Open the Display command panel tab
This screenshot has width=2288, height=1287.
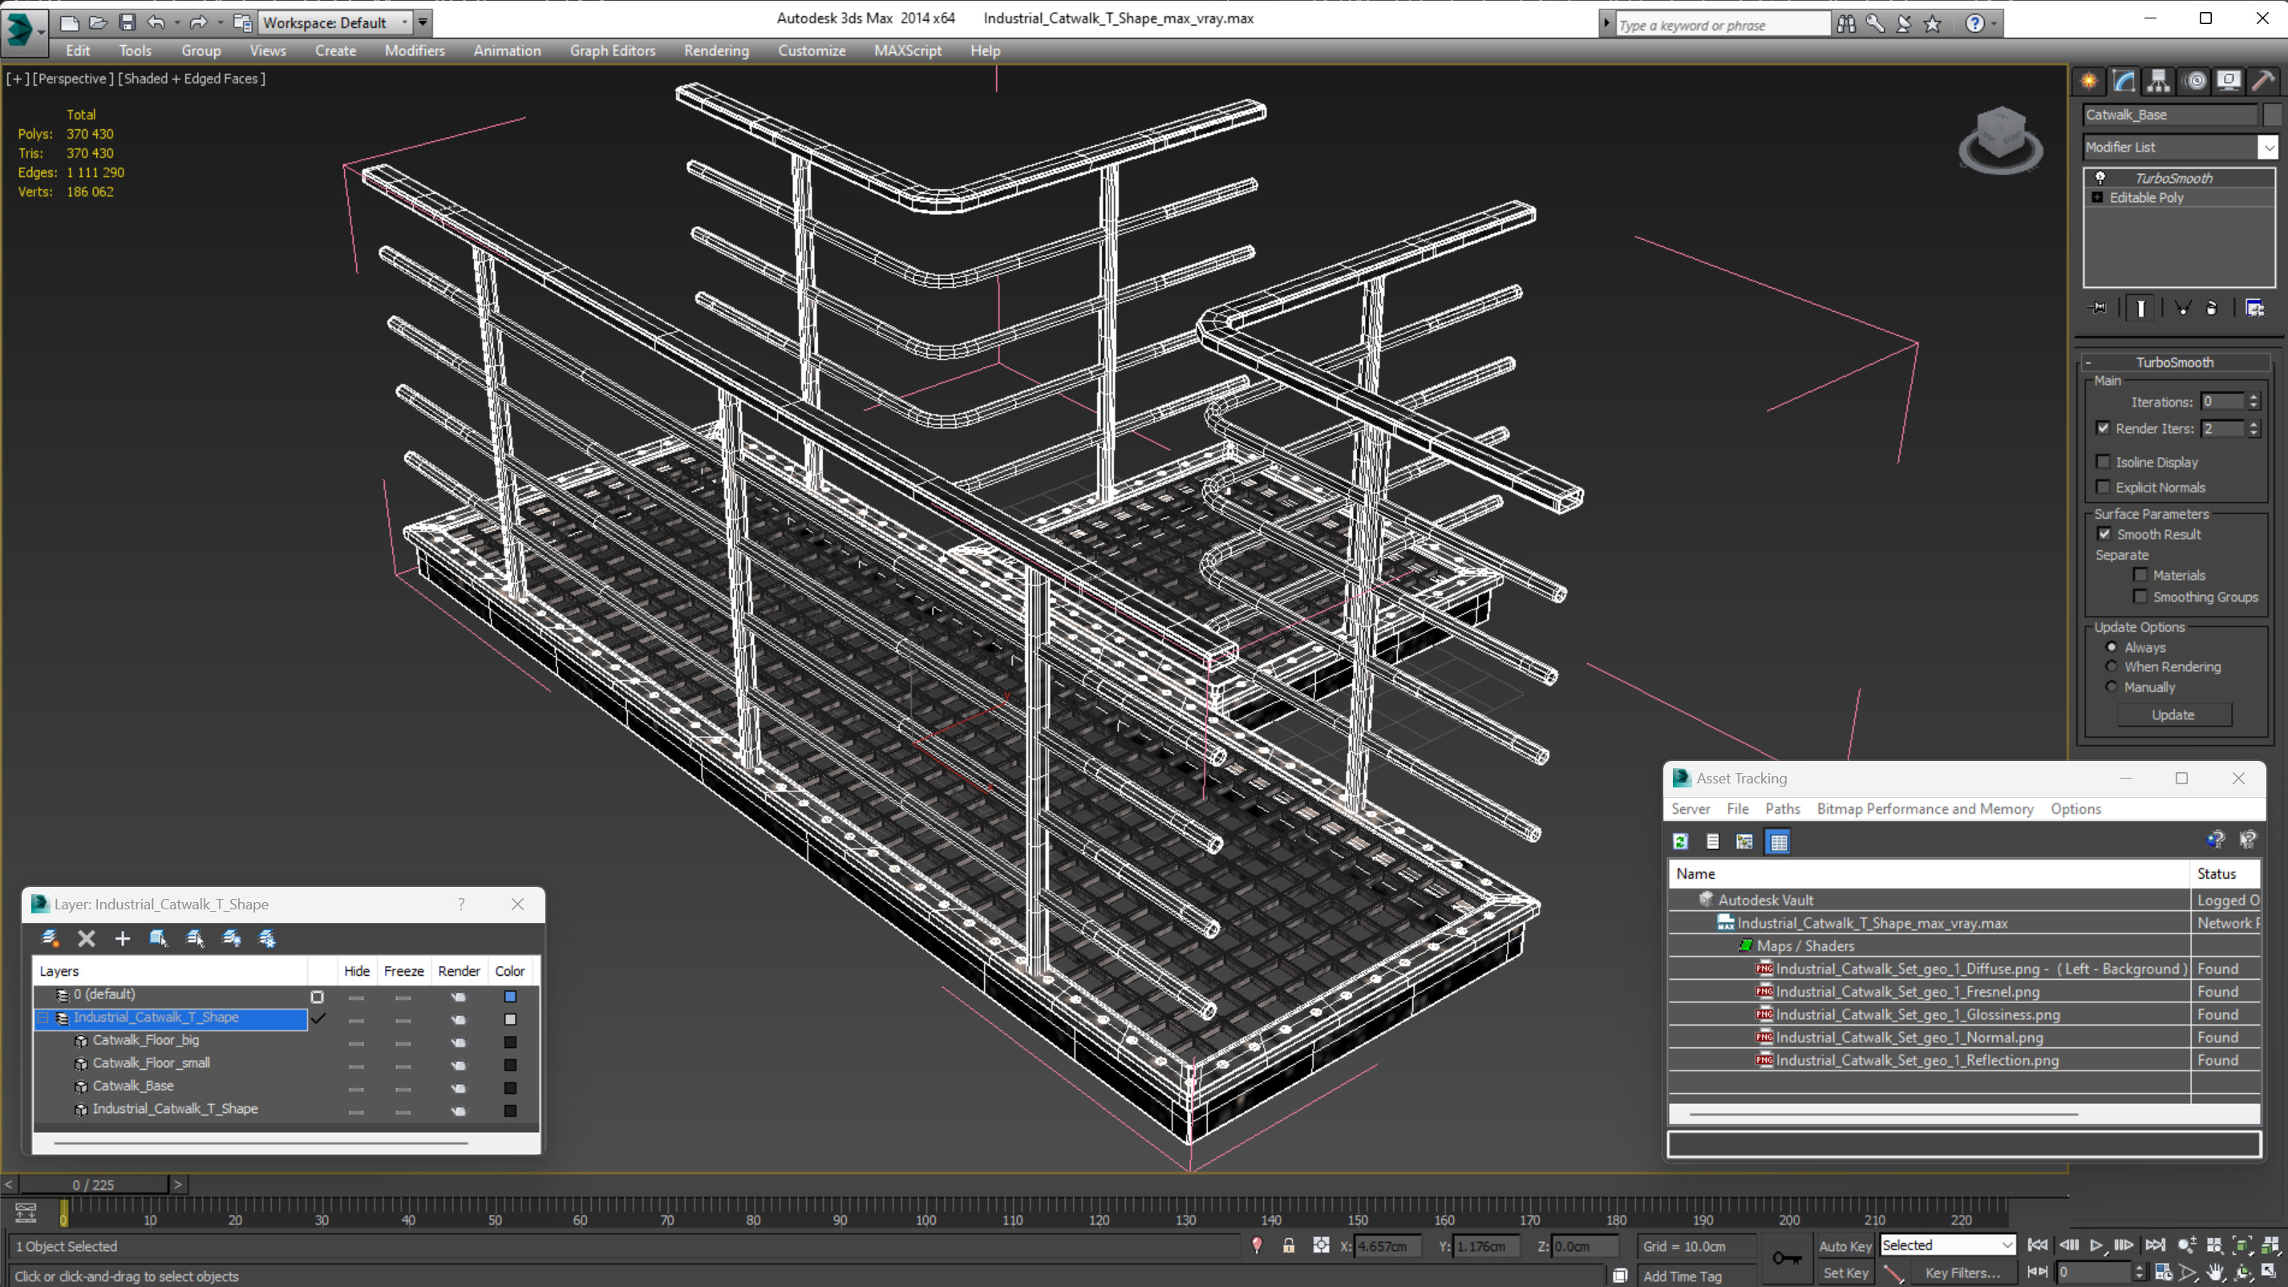click(2229, 81)
